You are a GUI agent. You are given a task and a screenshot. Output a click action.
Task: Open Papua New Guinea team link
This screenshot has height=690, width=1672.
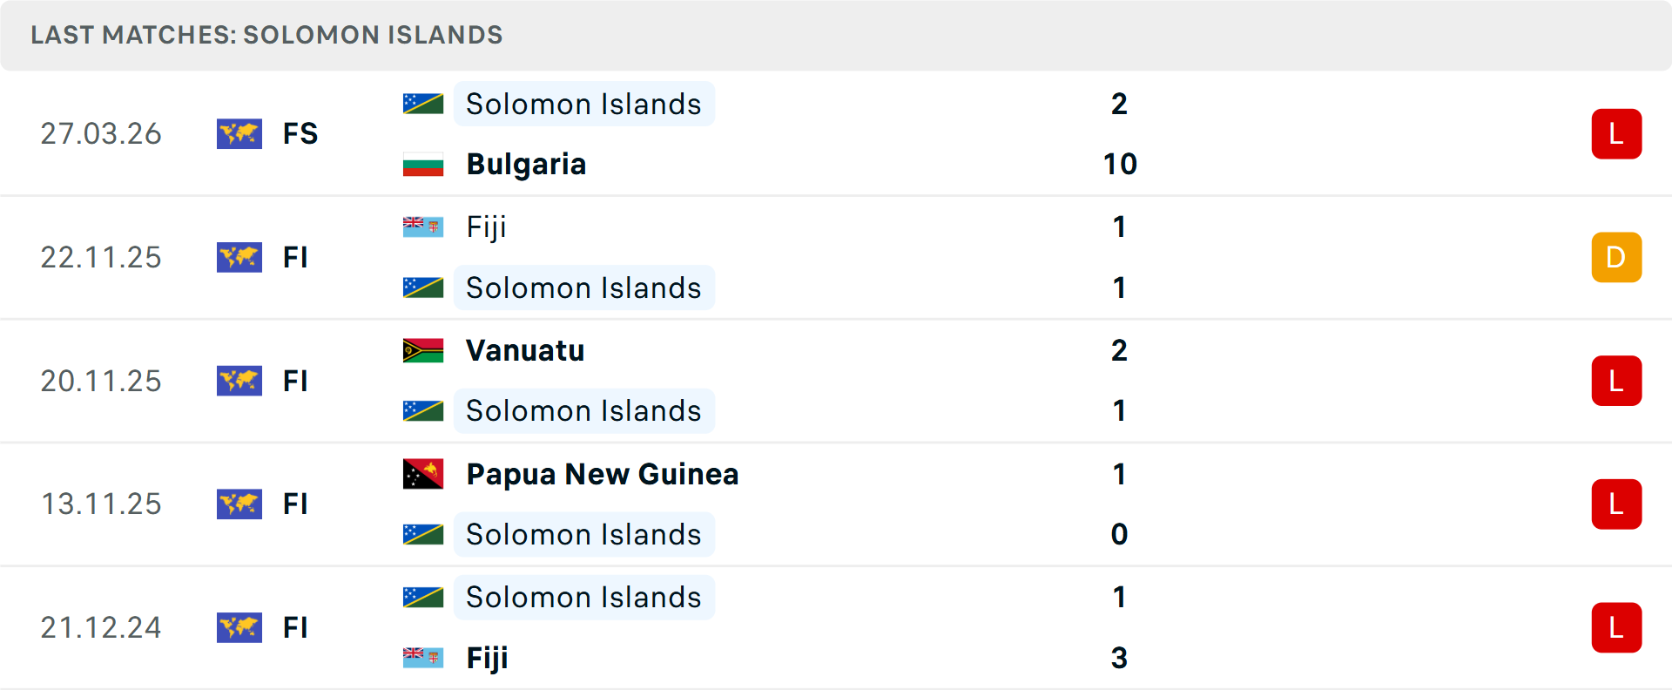click(602, 474)
